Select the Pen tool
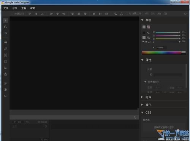 click(5, 49)
